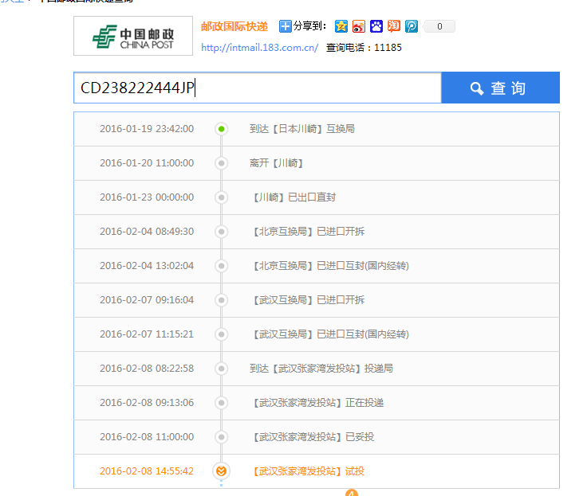Open the intmail.183.com.cn link
This screenshot has height=496, width=587.
tap(259, 48)
